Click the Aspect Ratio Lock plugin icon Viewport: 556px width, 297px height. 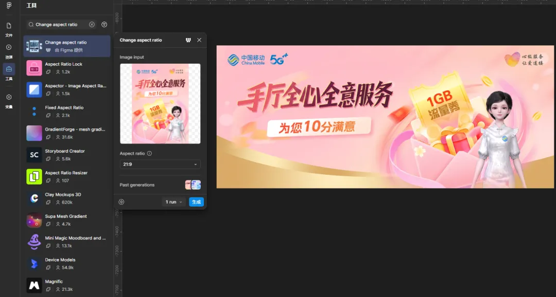34,68
